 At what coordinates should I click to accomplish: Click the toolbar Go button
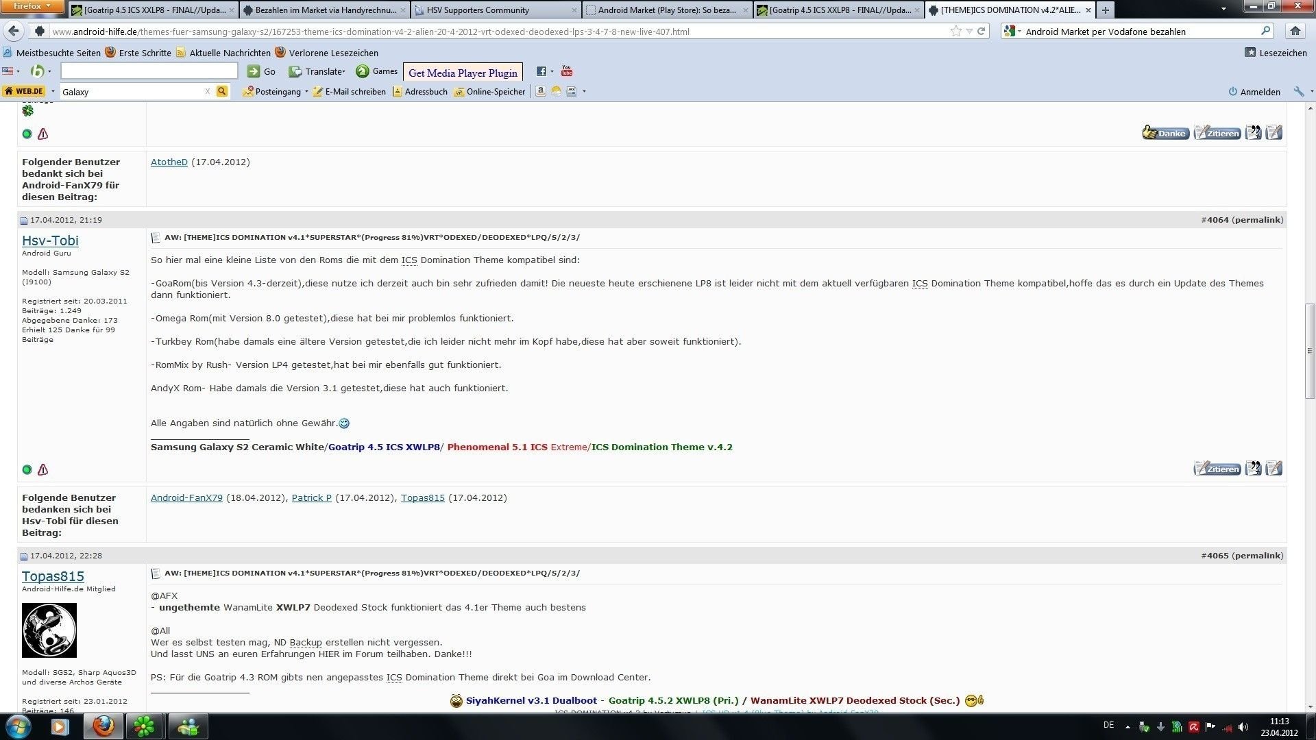[261, 71]
